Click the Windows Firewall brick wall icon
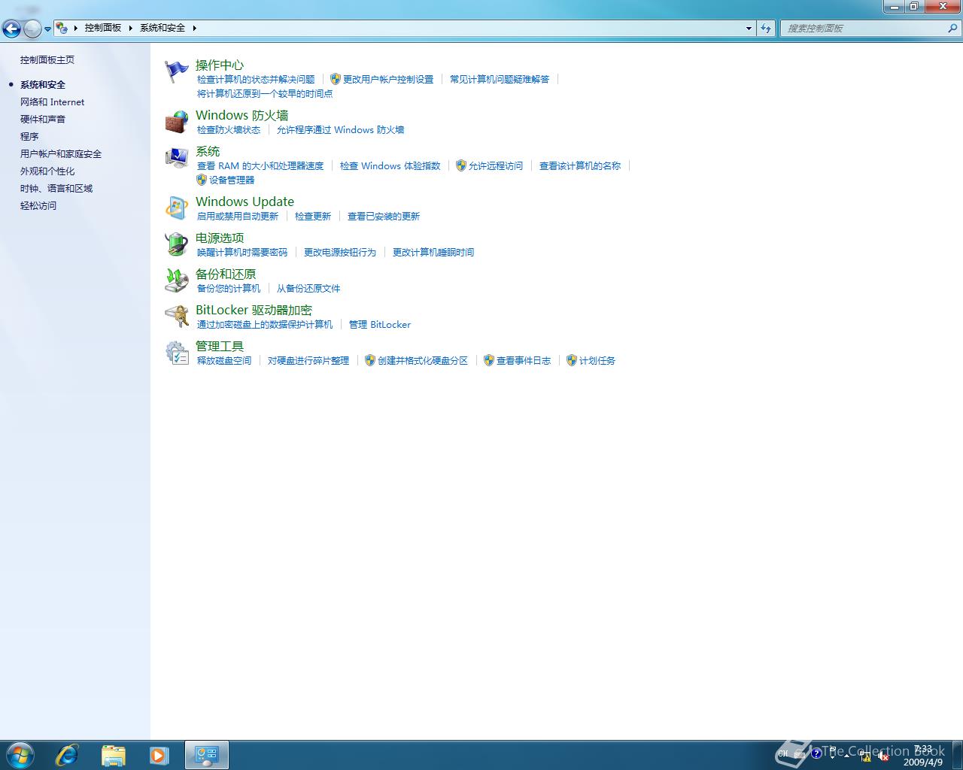The height and width of the screenshot is (770, 963). click(x=177, y=122)
